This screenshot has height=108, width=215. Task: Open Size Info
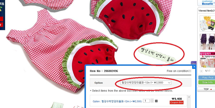click(207, 82)
